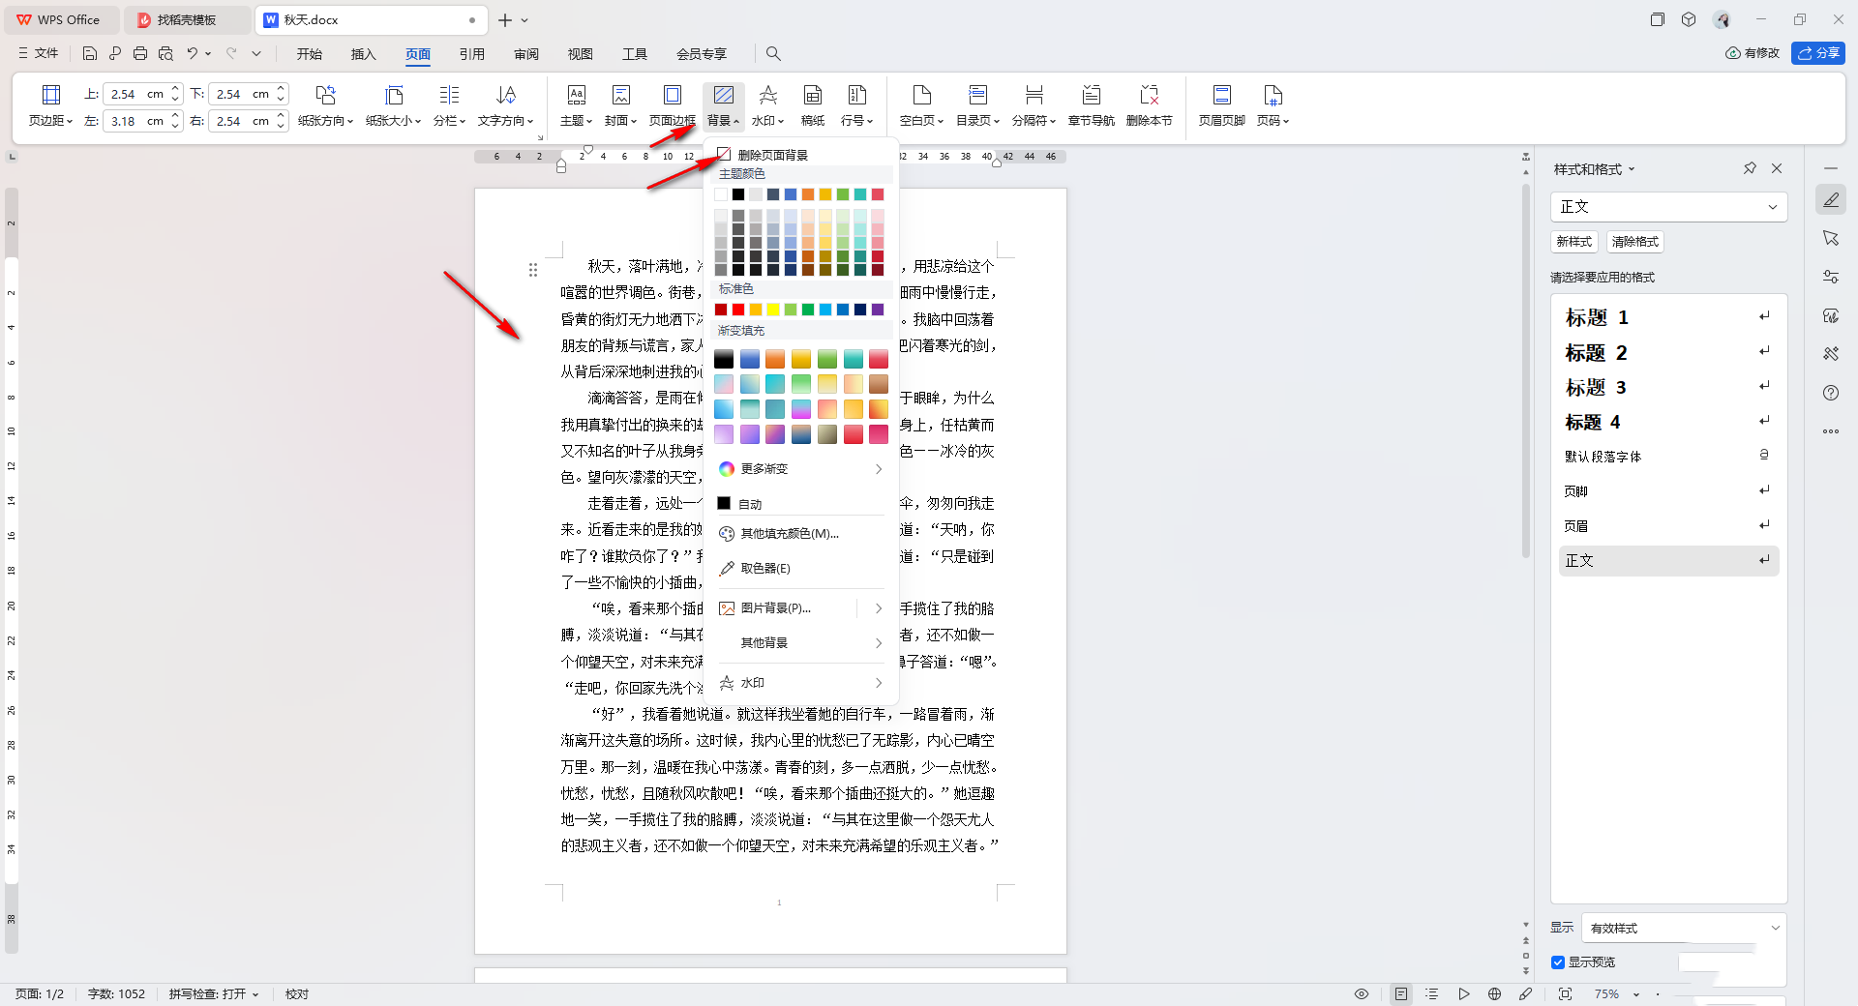The image size is (1858, 1006).
Task: Switch to the Start (开始) tab
Action: tap(309, 53)
